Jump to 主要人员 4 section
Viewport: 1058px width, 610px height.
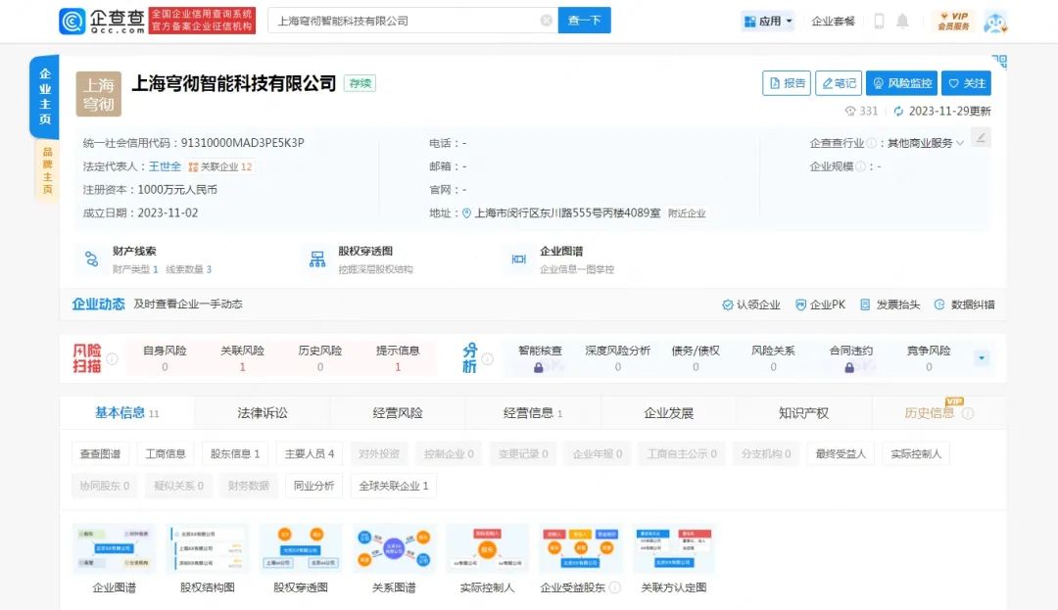pyautogui.click(x=310, y=453)
